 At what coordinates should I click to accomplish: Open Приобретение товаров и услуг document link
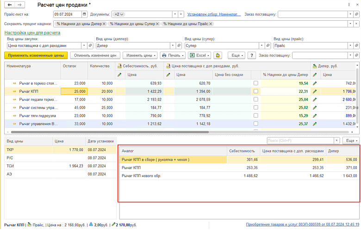click(303, 224)
